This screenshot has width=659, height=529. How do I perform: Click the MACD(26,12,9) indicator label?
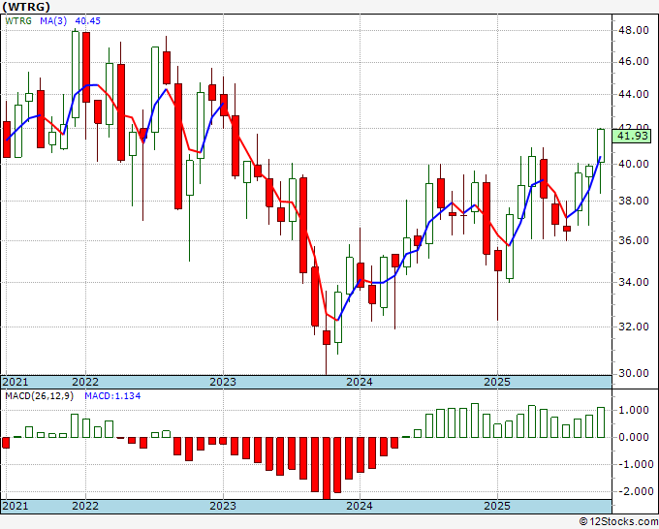(39, 396)
